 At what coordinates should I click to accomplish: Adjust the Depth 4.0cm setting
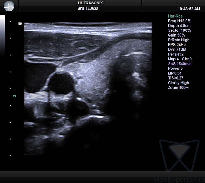click(x=179, y=26)
